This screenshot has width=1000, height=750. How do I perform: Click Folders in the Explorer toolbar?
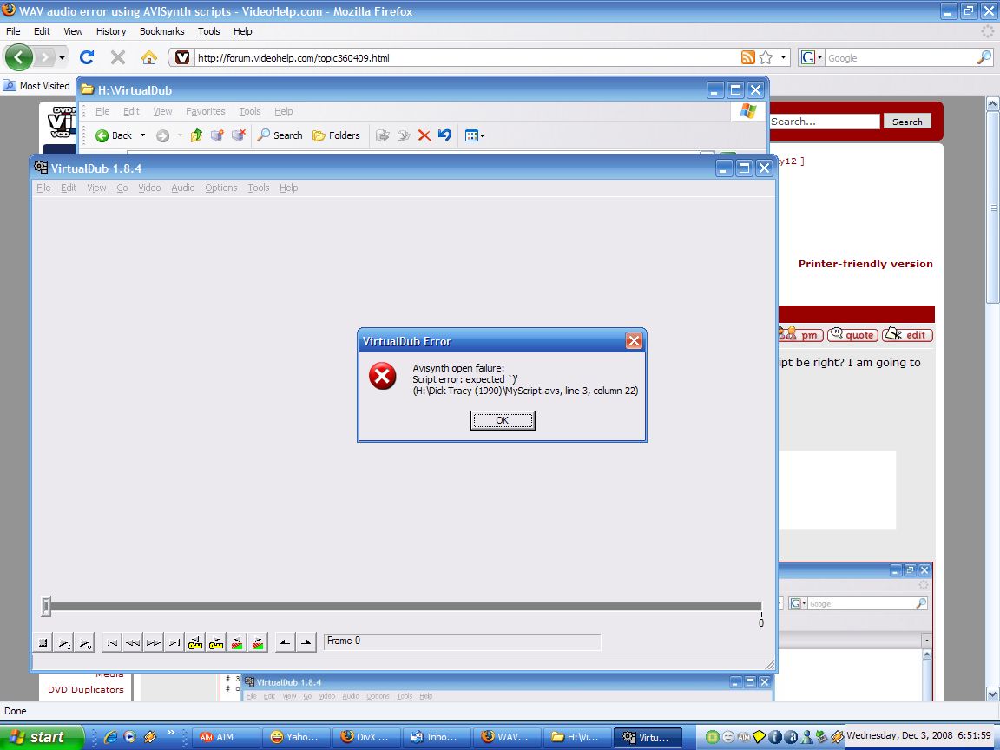pos(336,135)
